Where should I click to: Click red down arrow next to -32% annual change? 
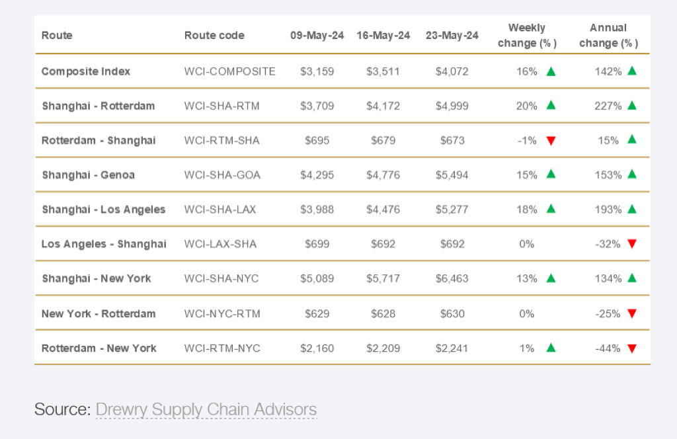632,244
